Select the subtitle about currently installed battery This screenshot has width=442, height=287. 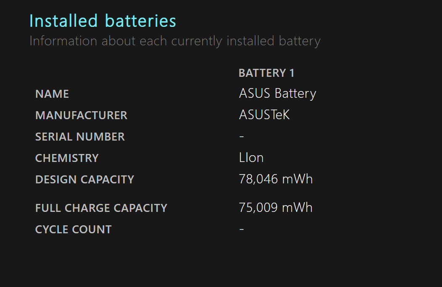[175, 41]
